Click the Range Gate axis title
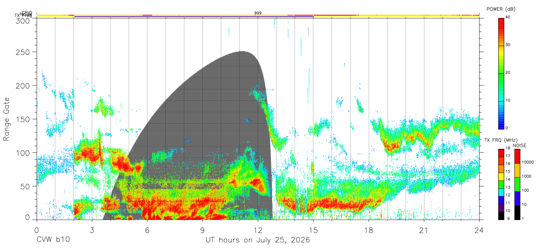This screenshot has width=539, height=249. coord(7,119)
